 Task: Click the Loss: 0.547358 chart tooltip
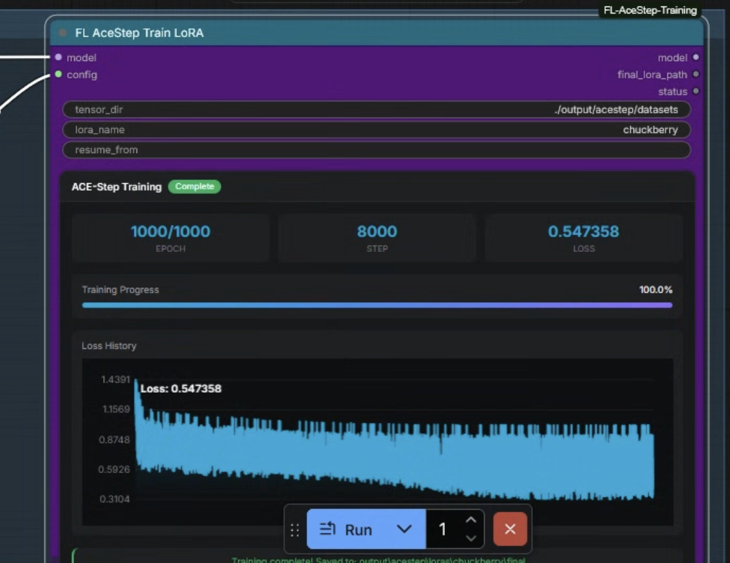click(181, 389)
